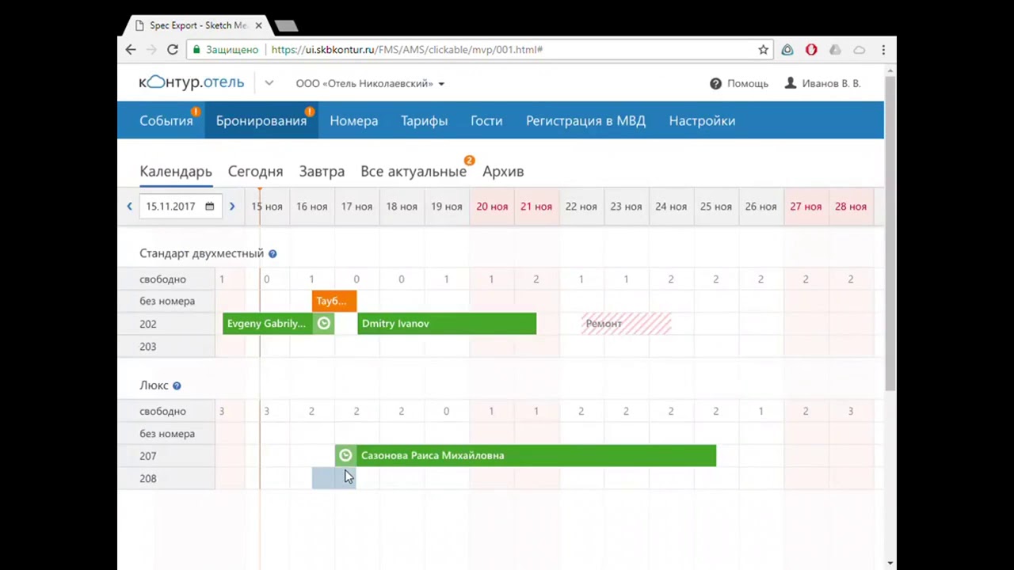Click info icon next to Стандарт двухместный
This screenshot has width=1014, height=570.
point(273,253)
